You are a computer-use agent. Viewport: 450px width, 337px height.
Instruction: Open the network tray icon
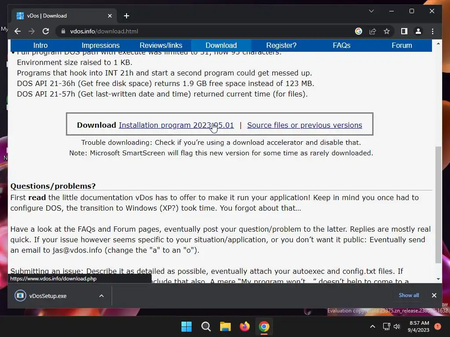point(386,326)
